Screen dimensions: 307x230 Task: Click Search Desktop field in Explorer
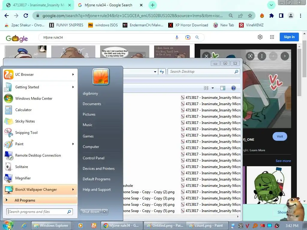(204, 72)
